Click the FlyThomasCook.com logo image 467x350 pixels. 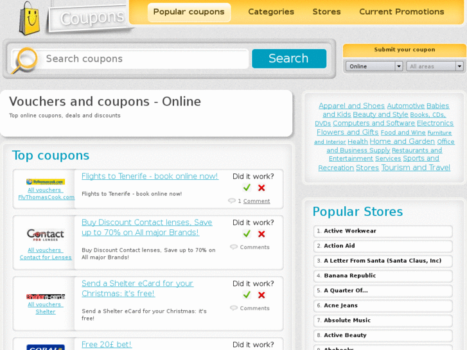point(45,182)
